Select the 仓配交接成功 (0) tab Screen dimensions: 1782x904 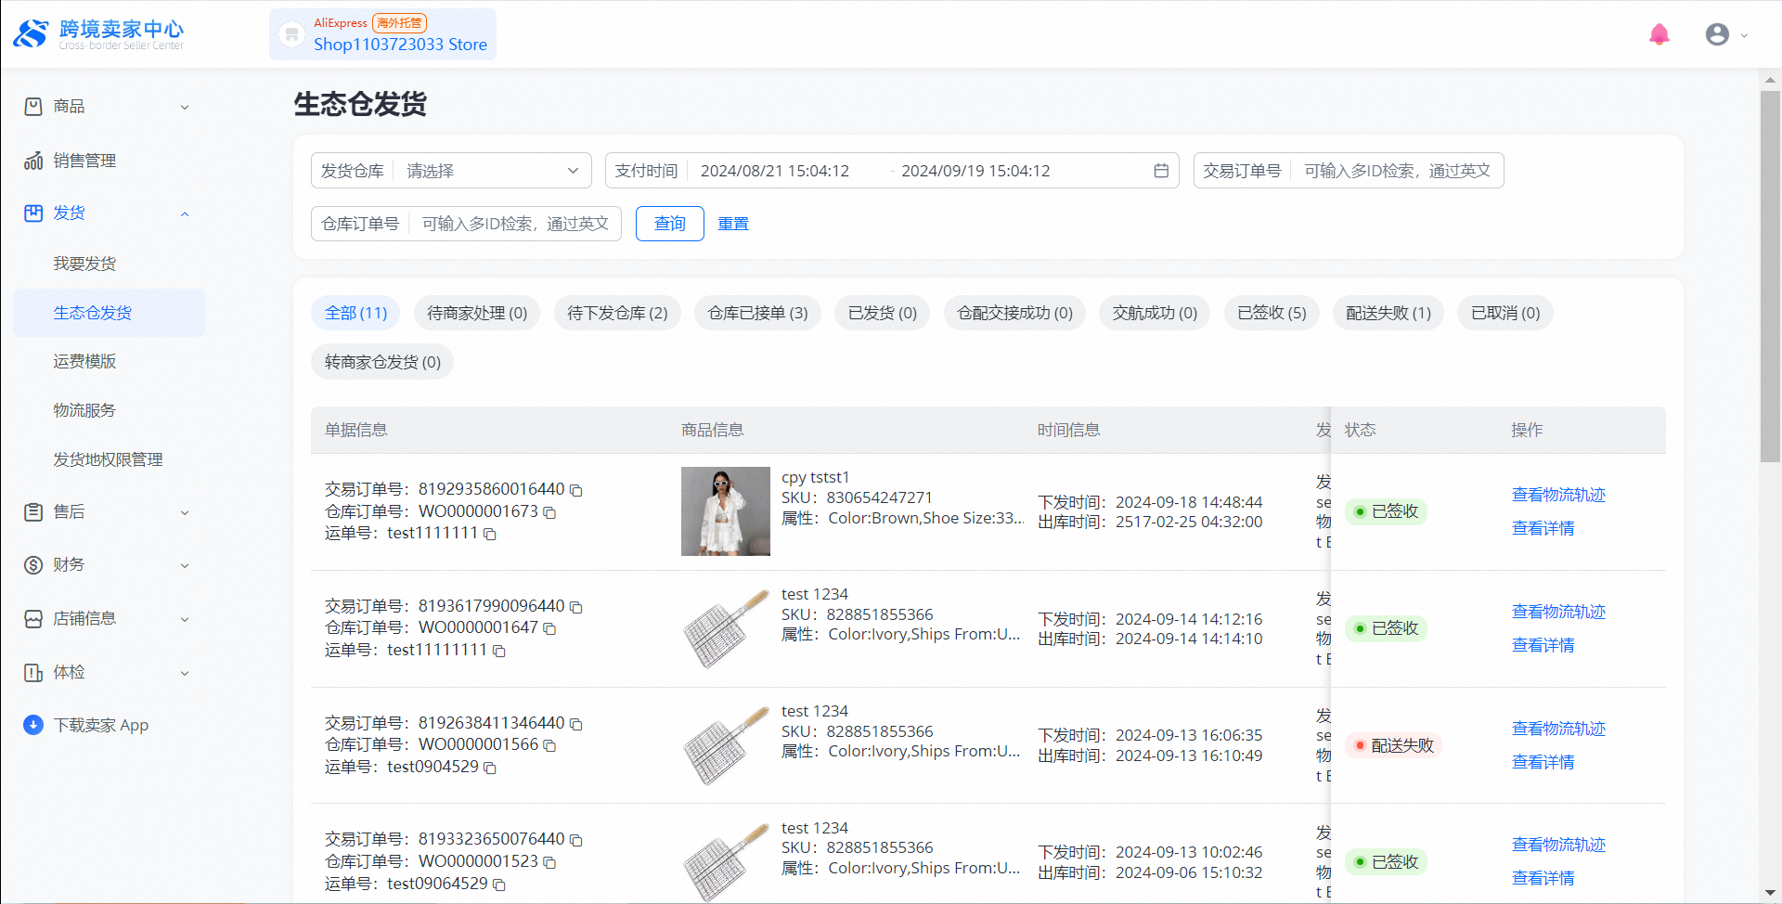click(1014, 313)
